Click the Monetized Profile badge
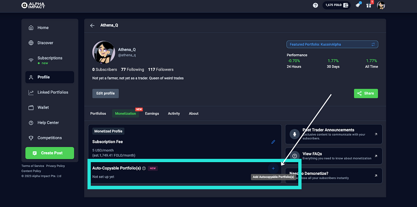417x207 pixels. click(108, 131)
